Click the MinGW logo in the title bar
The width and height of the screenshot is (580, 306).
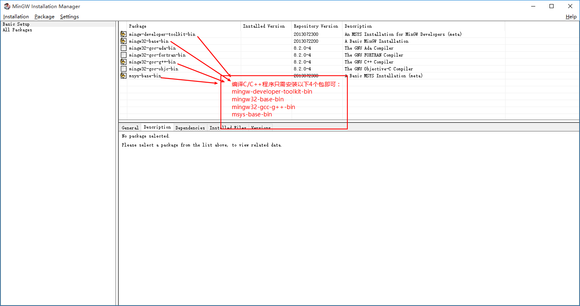coord(7,6)
